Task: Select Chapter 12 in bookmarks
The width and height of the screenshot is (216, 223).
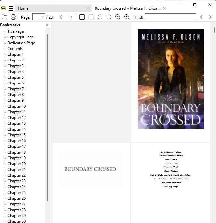Action: [x=17, y=118]
